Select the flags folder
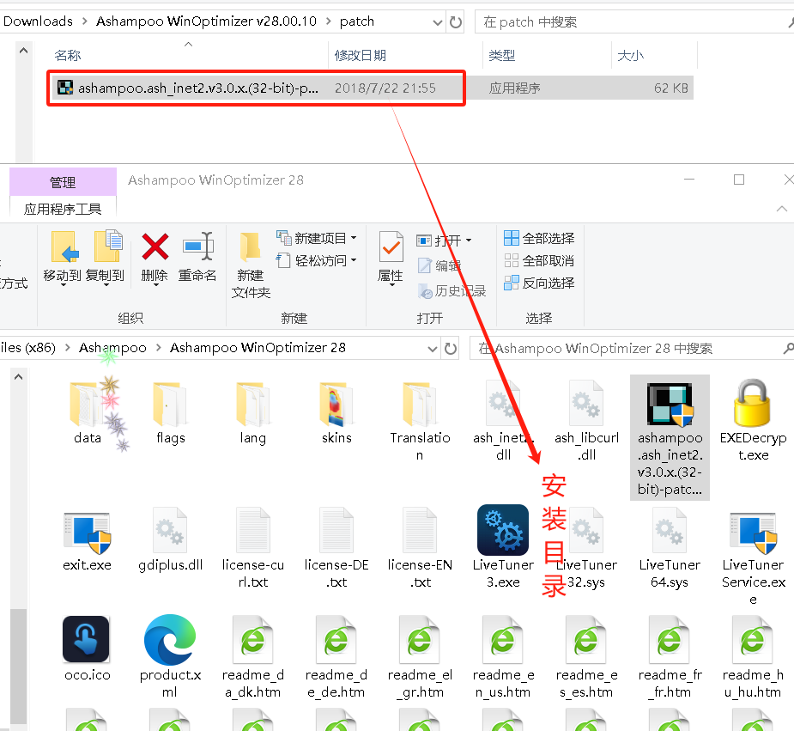This screenshot has width=794, height=731. point(171,413)
